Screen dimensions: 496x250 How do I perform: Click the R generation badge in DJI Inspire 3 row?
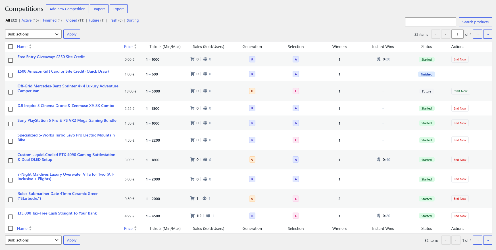click(252, 108)
